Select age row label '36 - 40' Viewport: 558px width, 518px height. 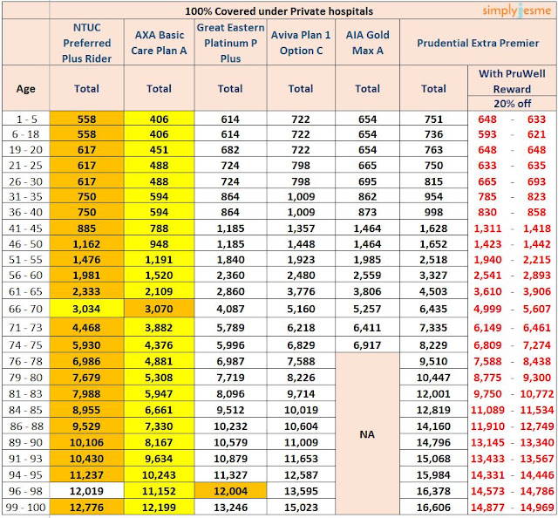coord(25,212)
